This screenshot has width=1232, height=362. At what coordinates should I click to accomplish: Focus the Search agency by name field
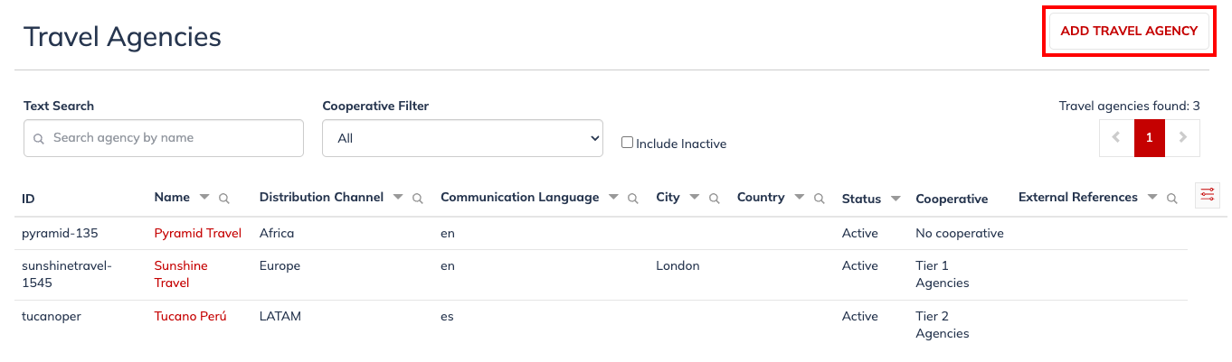click(x=164, y=138)
